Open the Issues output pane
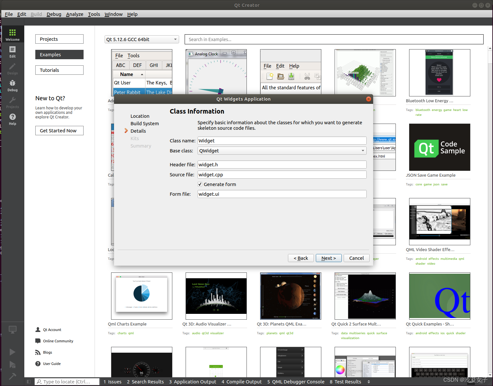This screenshot has height=386, width=493. click(x=112, y=382)
